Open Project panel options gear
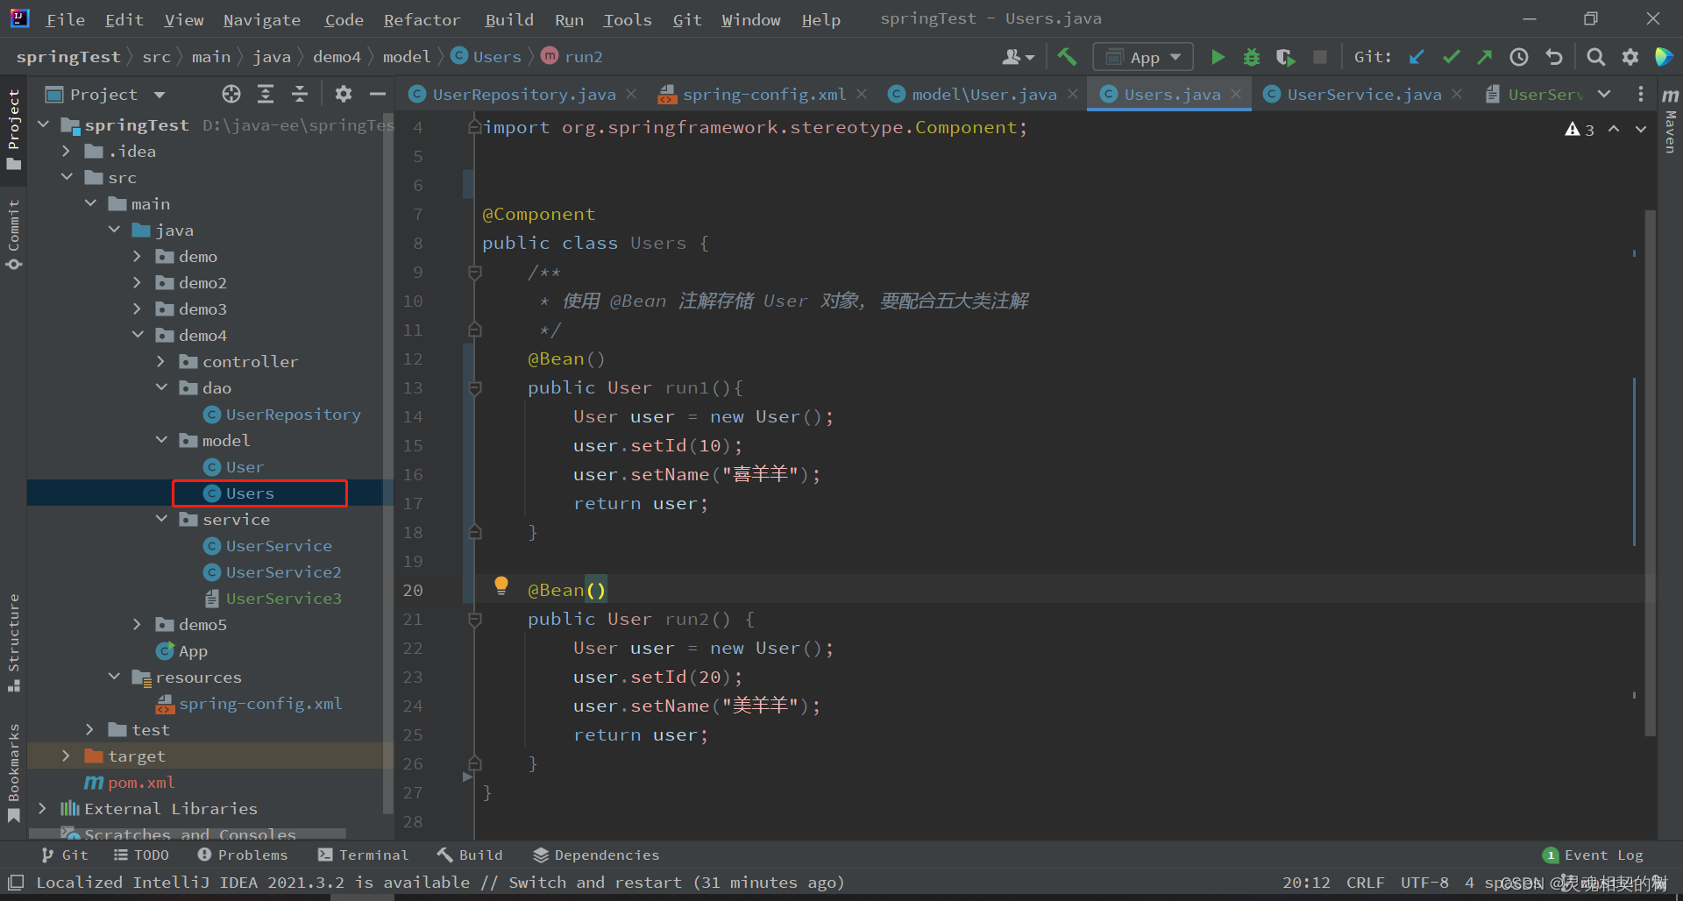 pyautogui.click(x=344, y=94)
